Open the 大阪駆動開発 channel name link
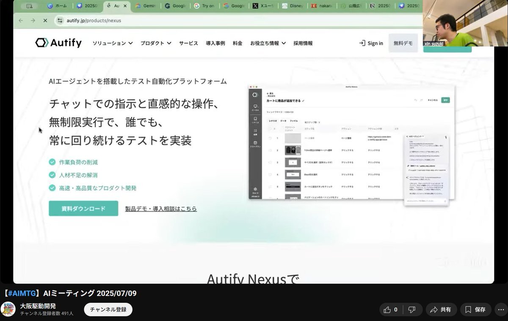The height and width of the screenshot is (321, 508). click(38, 306)
